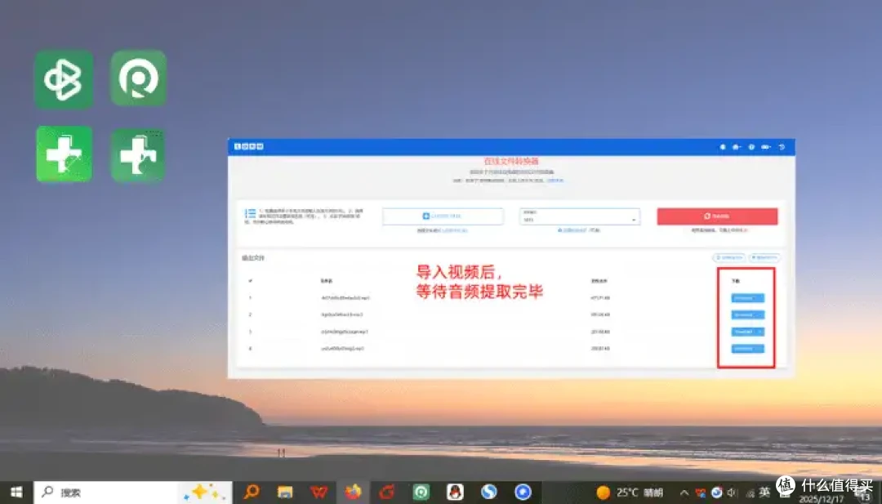Image resolution: width=882 pixels, height=504 pixels.
Task: Download the file in row 3
Action: pos(747,332)
